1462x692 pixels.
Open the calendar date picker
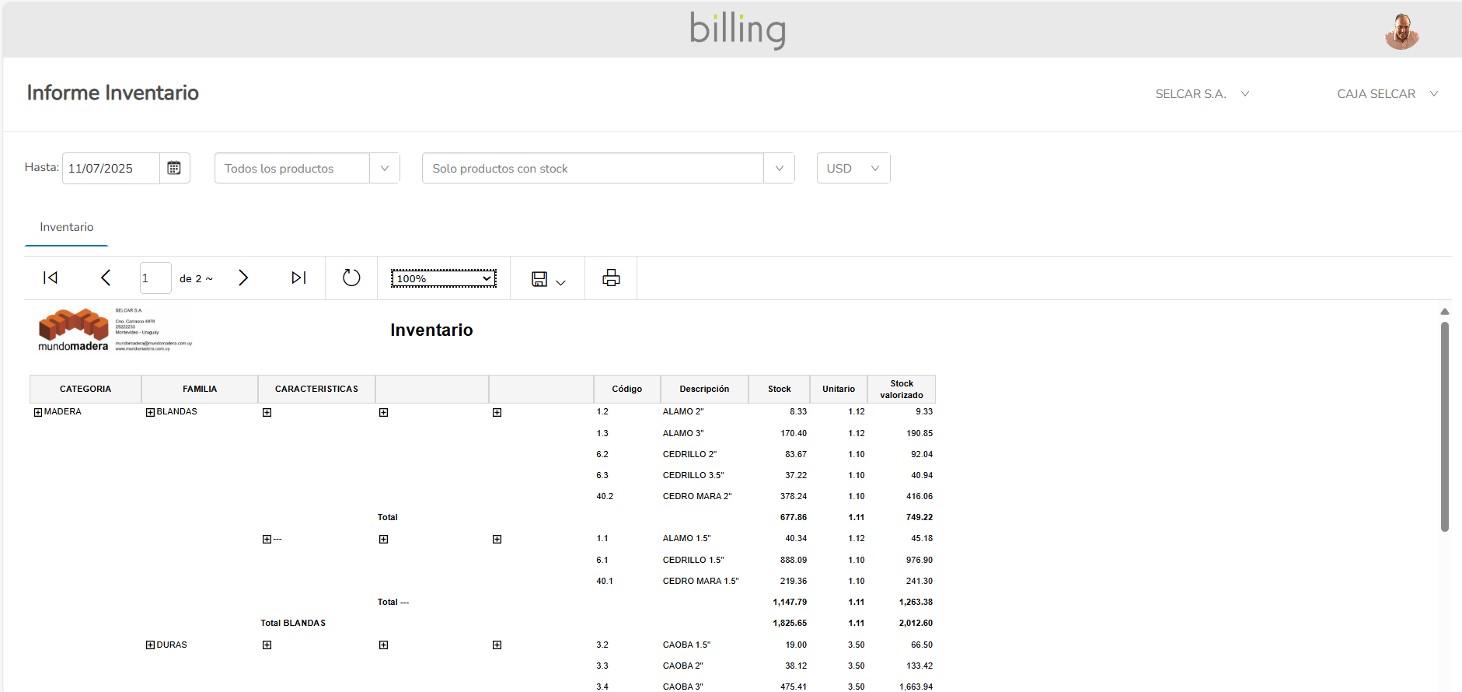coord(174,168)
